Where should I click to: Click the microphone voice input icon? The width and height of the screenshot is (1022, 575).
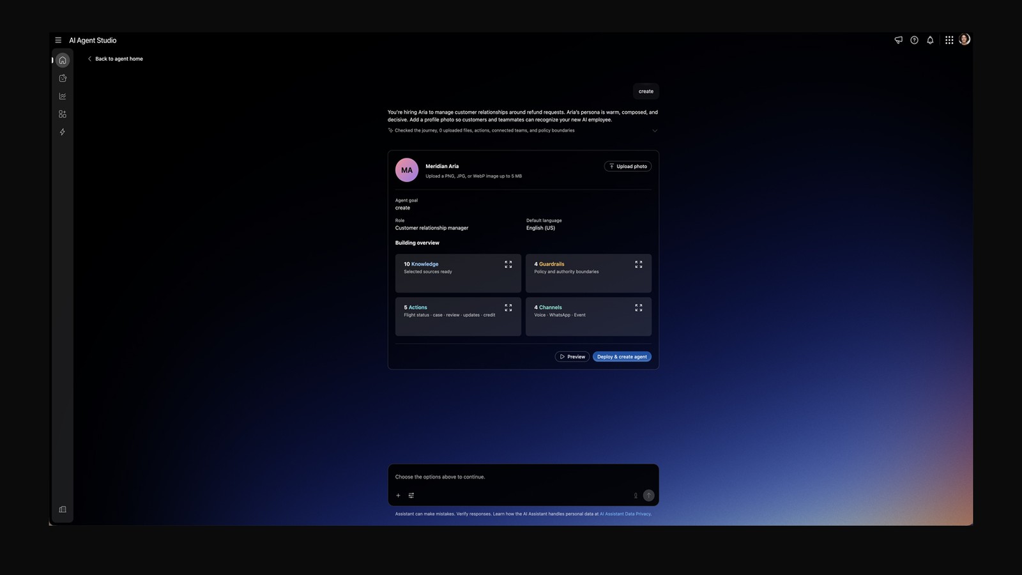pyautogui.click(x=636, y=495)
